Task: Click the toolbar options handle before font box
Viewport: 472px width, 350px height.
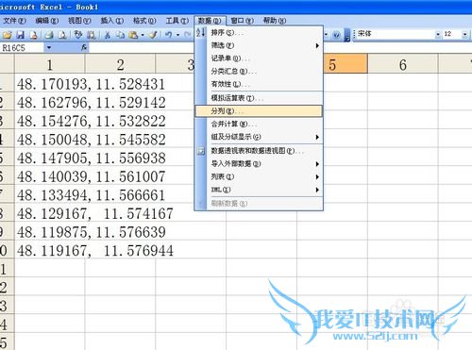Action: point(347,35)
